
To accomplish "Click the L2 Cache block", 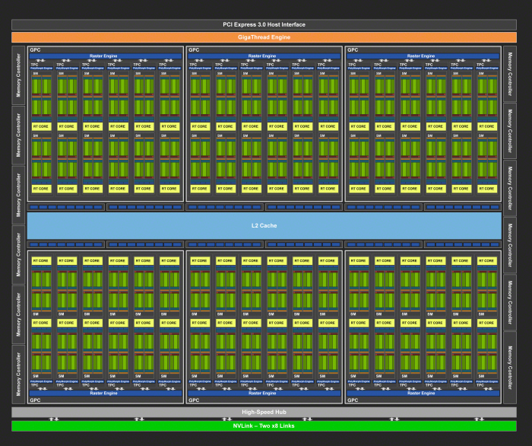I will click(264, 225).
